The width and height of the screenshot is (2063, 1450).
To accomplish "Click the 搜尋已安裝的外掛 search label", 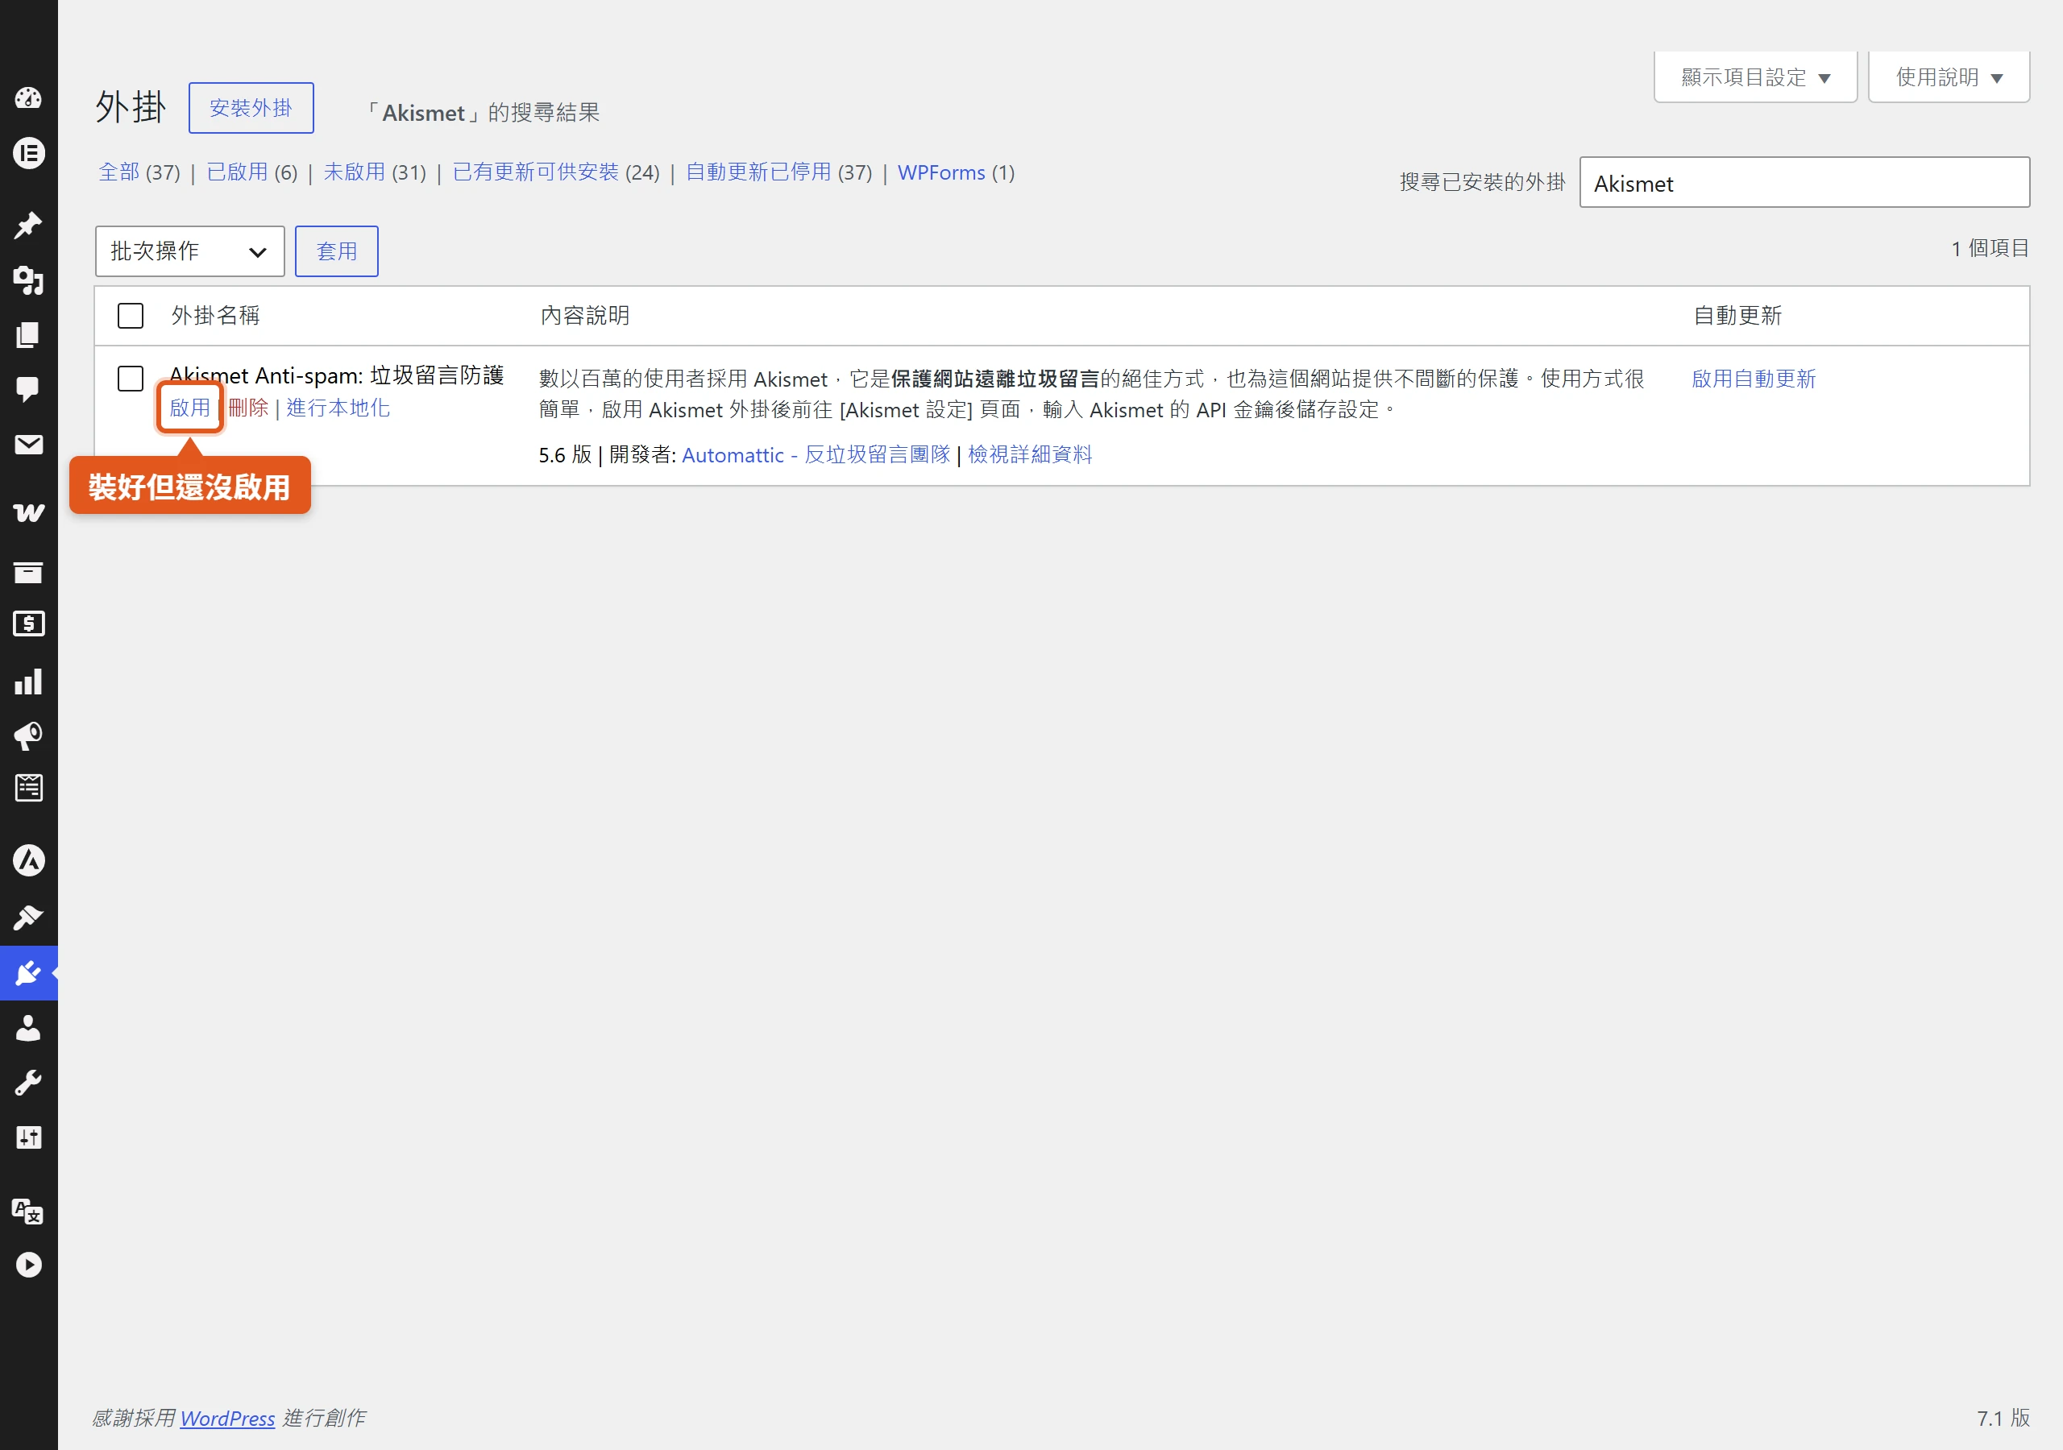I will point(1483,182).
